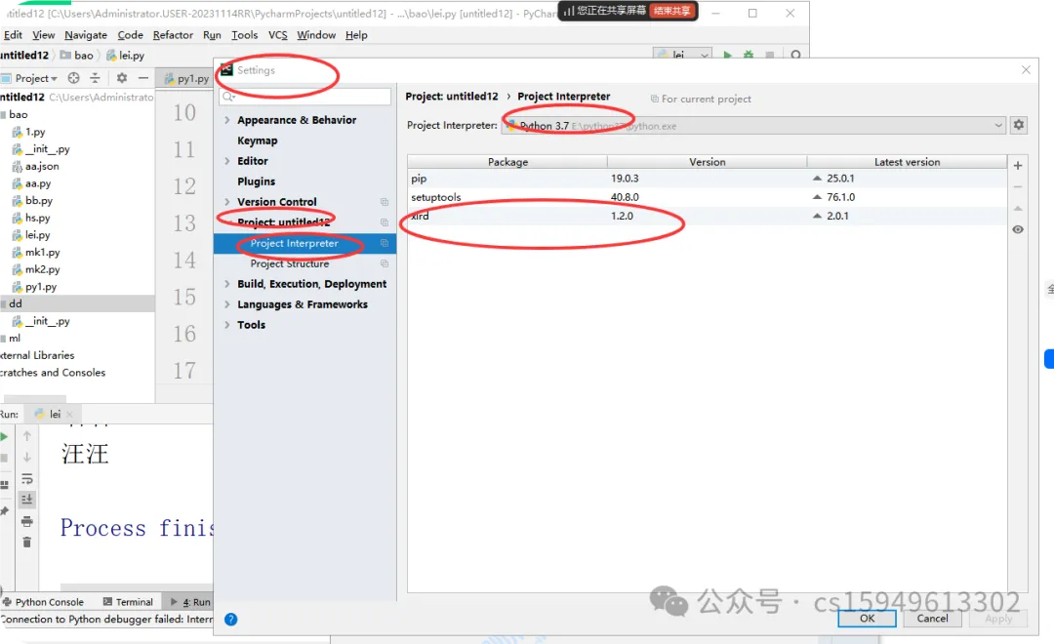Select Keymap in settings list
This screenshot has width=1054, height=644.
[258, 141]
